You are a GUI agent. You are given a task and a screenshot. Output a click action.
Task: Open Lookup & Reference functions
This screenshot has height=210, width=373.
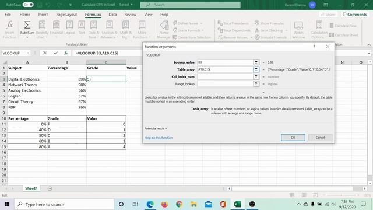coord(110,30)
